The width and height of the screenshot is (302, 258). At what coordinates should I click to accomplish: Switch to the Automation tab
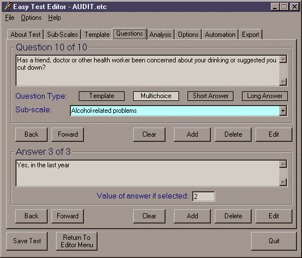pyautogui.click(x=220, y=35)
